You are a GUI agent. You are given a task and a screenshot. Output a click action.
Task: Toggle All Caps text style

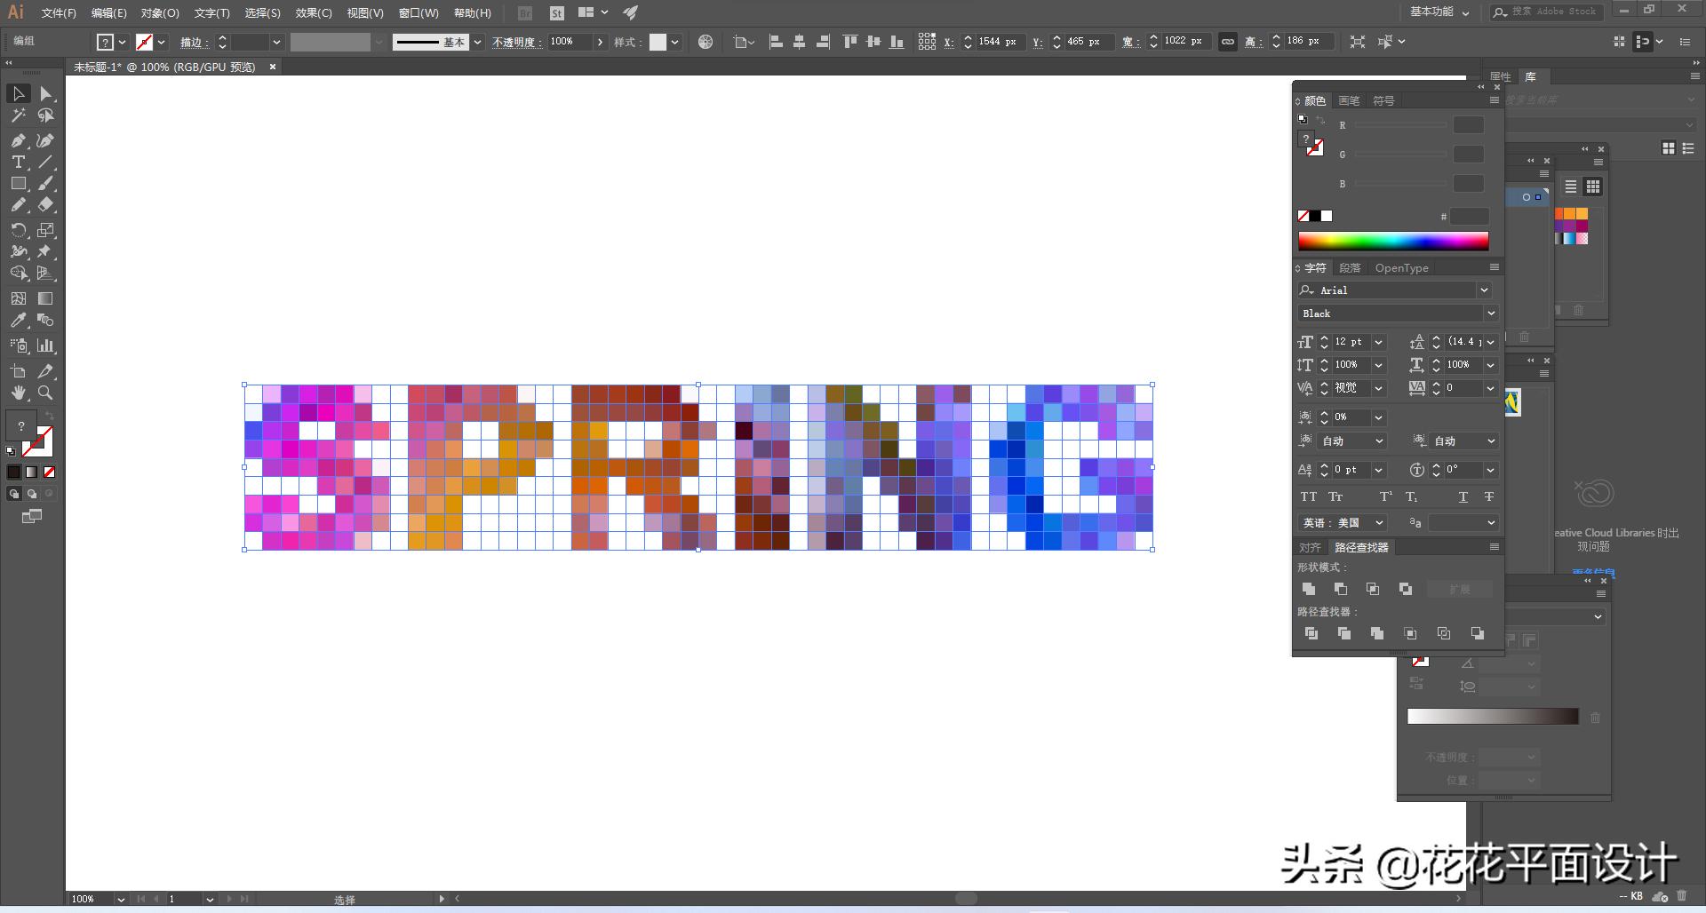click(1309, 496)
